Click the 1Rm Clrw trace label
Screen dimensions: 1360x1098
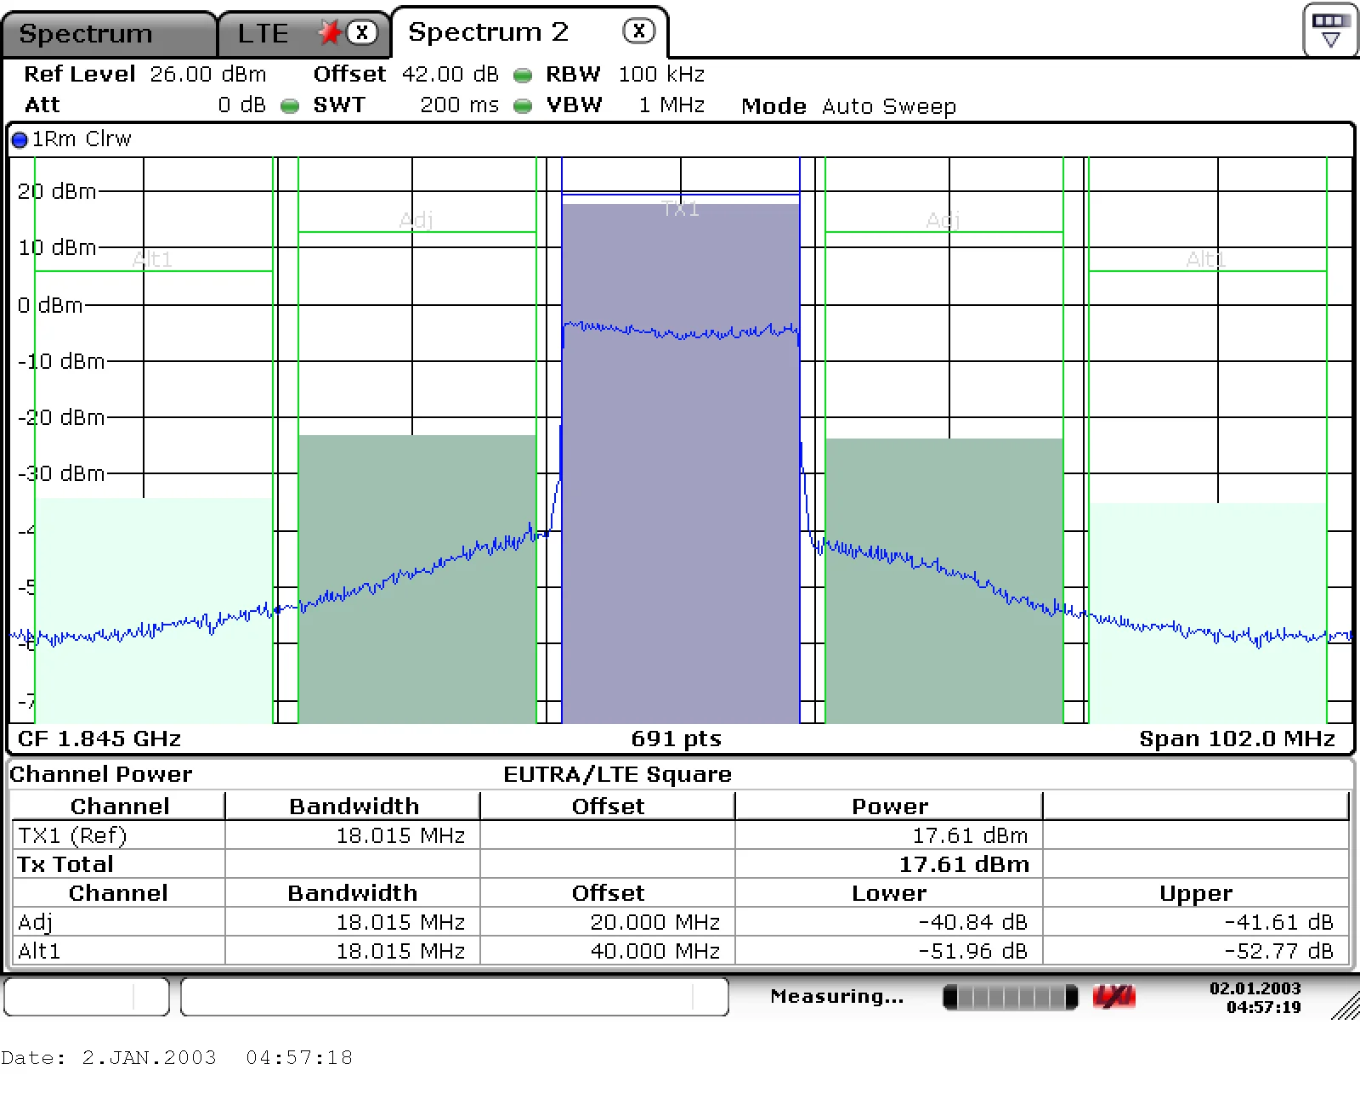pyautogui.click(x=82, y=139)
